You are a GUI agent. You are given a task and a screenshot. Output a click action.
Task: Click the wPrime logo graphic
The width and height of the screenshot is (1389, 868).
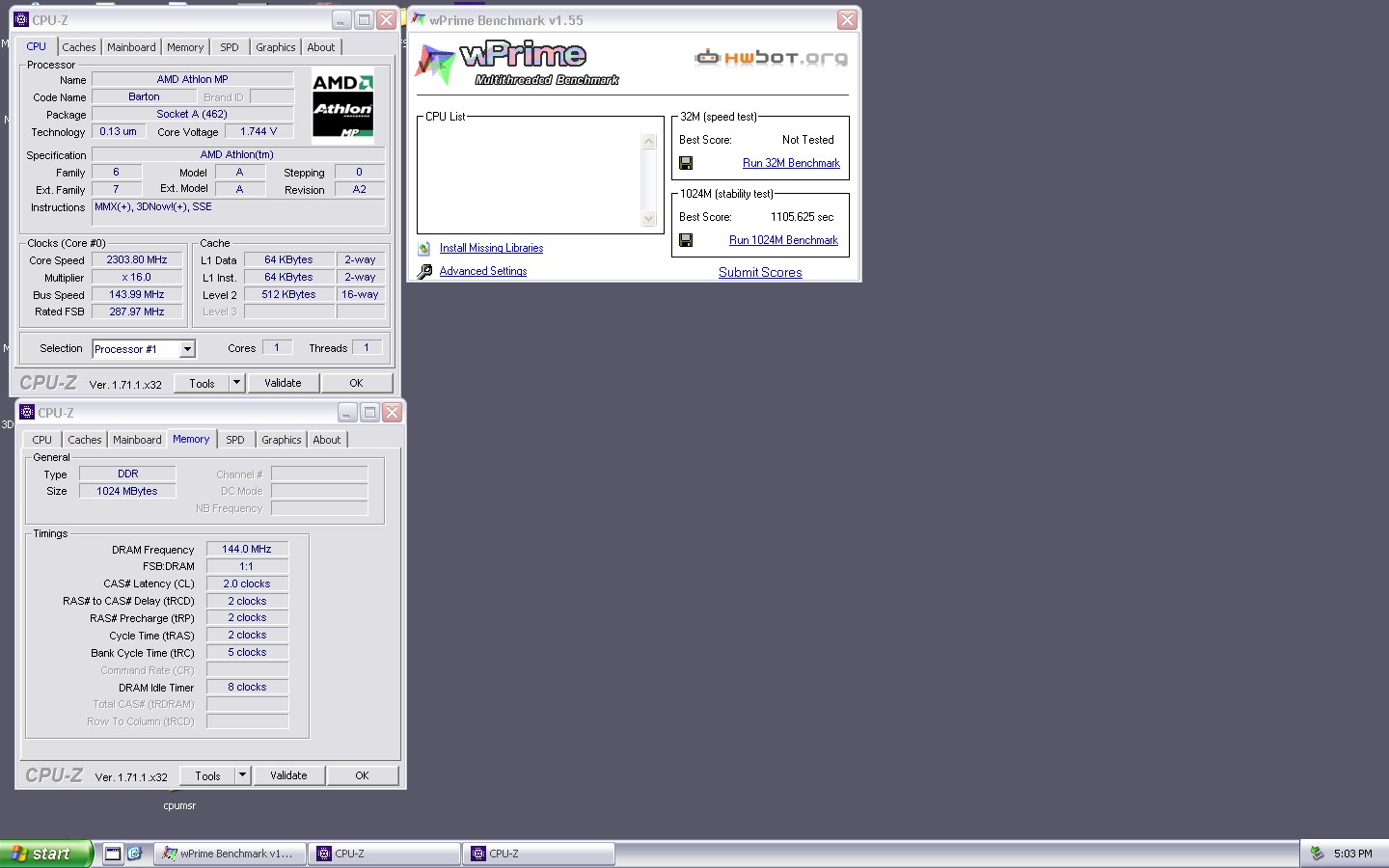pos(517,63)
